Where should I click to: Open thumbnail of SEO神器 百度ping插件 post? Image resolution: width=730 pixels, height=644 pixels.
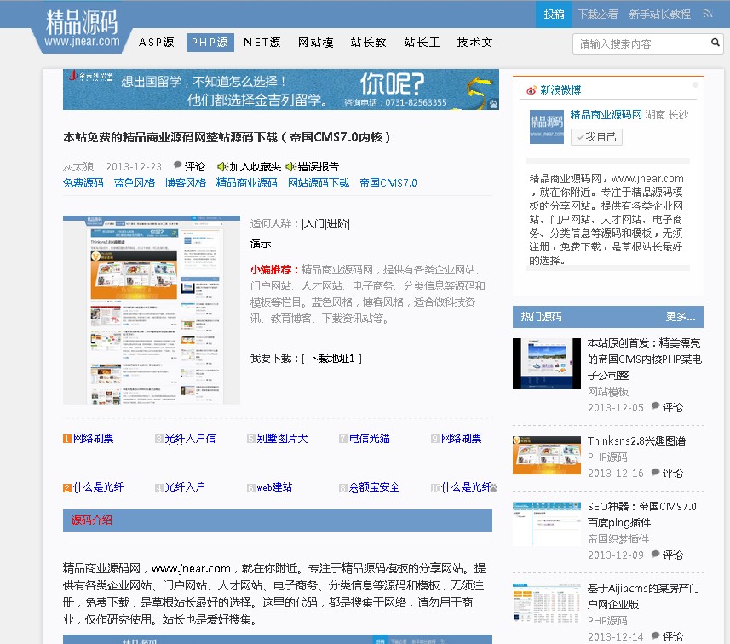click(x=547, y=524)
